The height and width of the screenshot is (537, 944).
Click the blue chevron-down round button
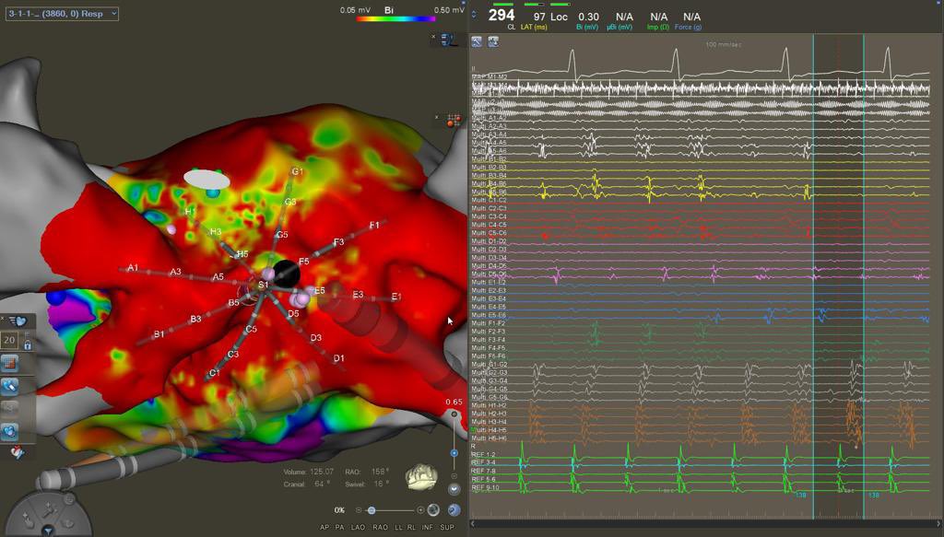tap(454, 489)
